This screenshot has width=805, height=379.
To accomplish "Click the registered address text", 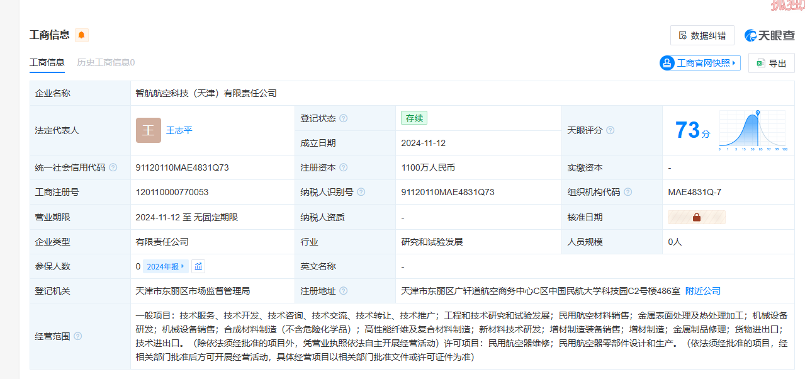I will click(x=541, y=291).
